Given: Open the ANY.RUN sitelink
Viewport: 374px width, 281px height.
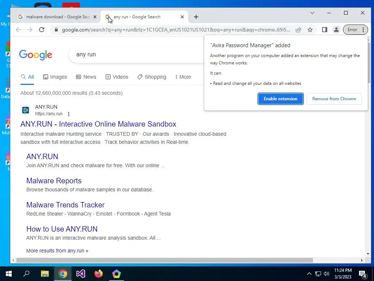Looking at the screenshot, I should (x=42, y=157).
